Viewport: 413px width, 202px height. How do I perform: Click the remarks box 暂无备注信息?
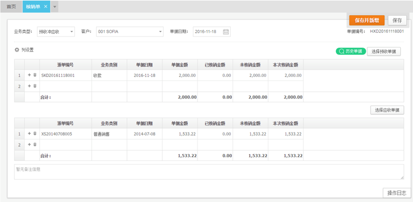[209, 172]
